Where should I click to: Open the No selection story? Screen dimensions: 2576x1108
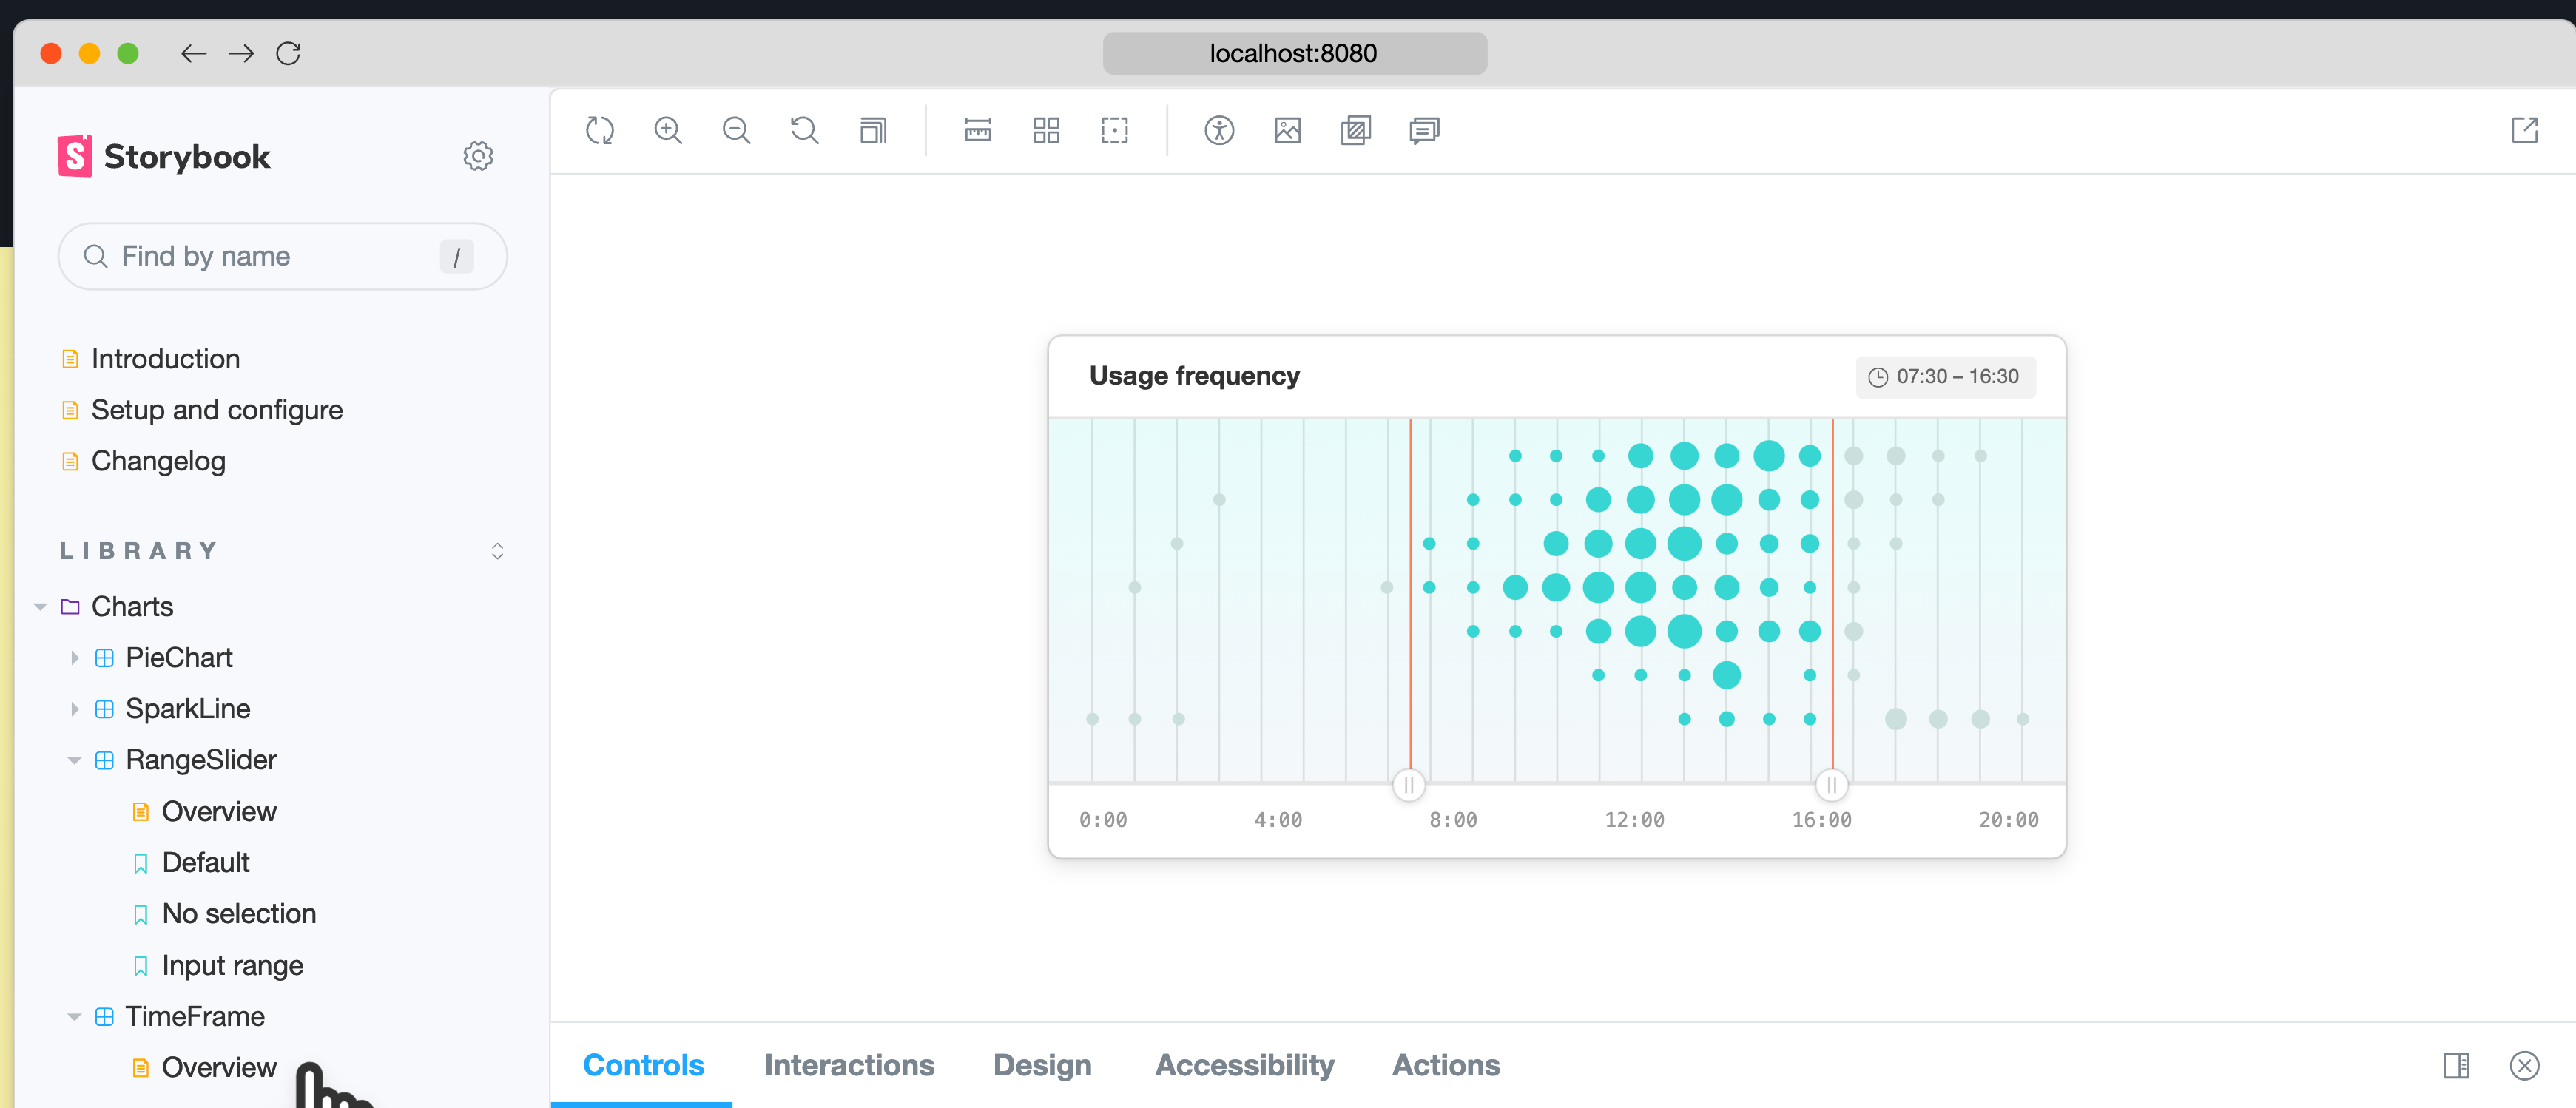coord(239,913)
